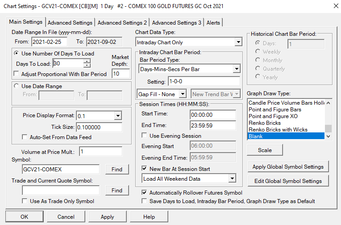This screenshot has width=341, height=225.
Task: Decrease Days To Load with down arrow
Action: pos(87,65)
